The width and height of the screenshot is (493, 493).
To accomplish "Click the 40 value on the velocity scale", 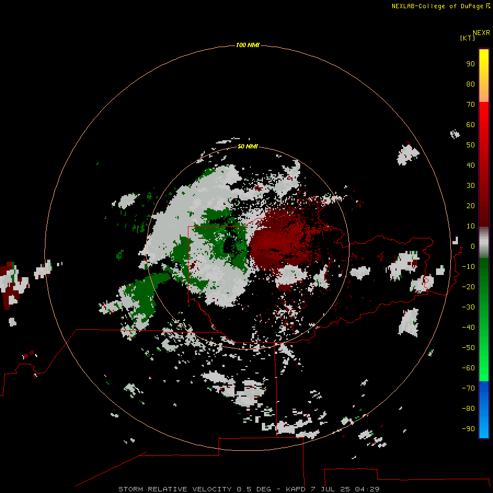I will coord(471,165).
